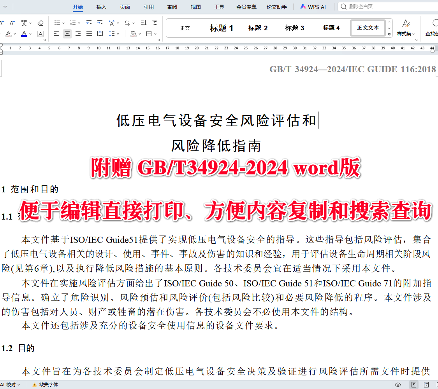This screenshot has width=438, height=389.
Task: Open the text direction tool
Action: pyautogui.click(x=127, y=23)
